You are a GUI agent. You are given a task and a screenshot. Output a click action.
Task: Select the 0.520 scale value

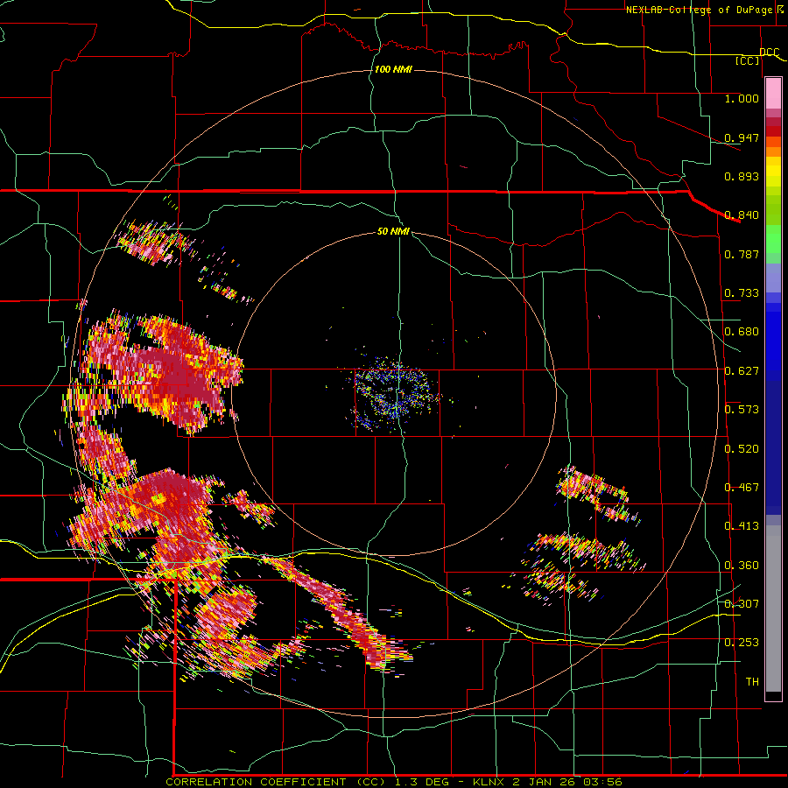(x=742, y=448)
